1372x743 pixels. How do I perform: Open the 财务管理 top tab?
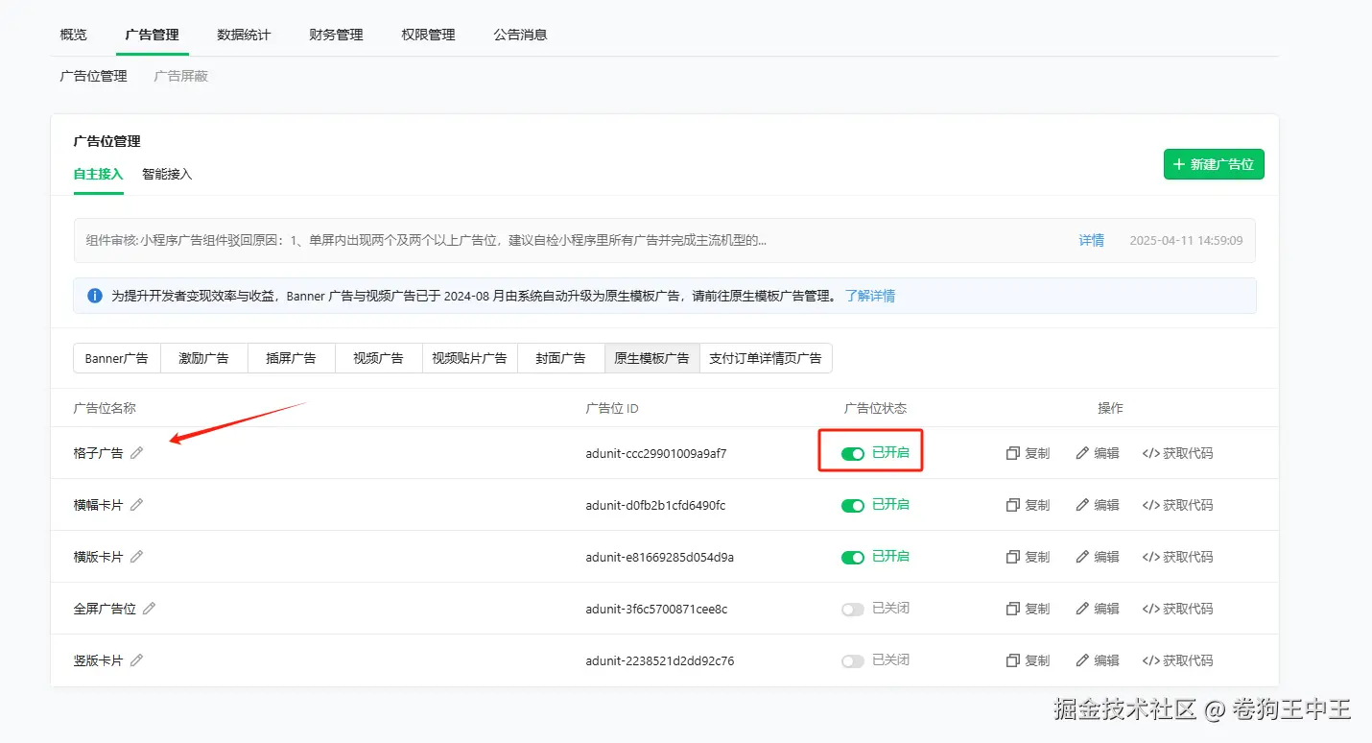(x=336, y=35)
